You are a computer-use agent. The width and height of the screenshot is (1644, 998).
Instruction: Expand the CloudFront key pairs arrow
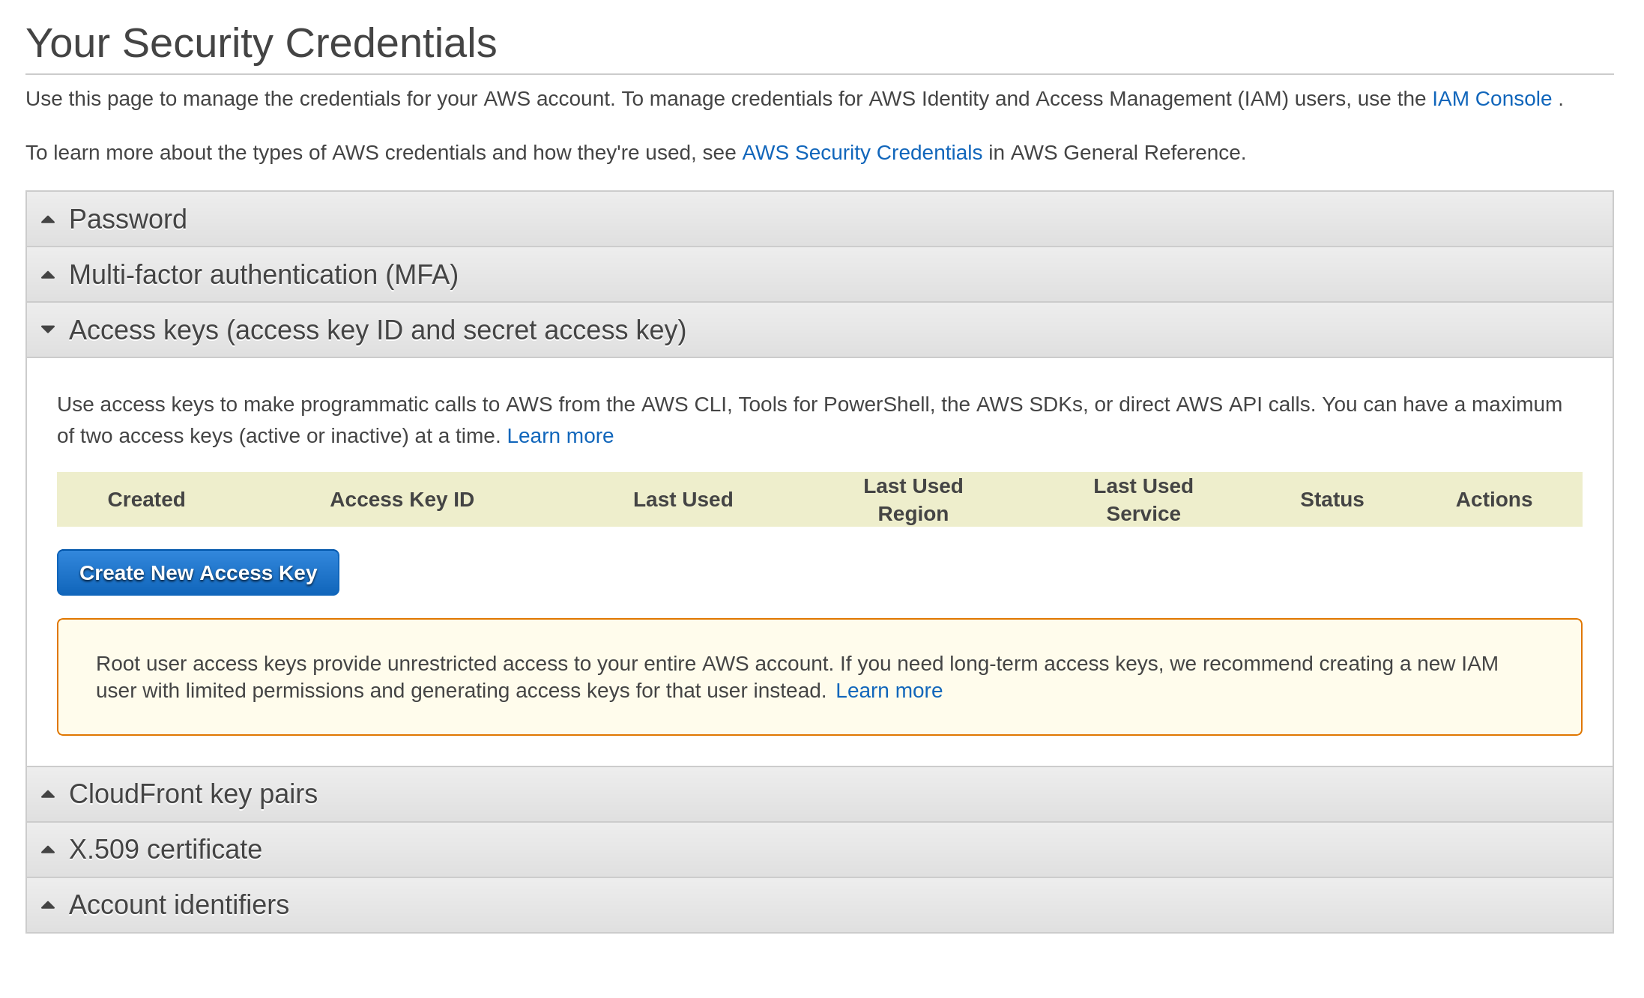click(x=48, y=794)
